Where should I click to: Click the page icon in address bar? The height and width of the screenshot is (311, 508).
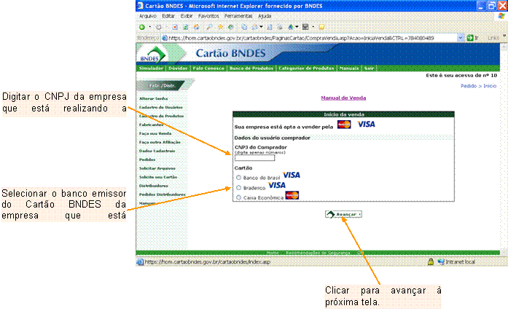coord(165,38)
